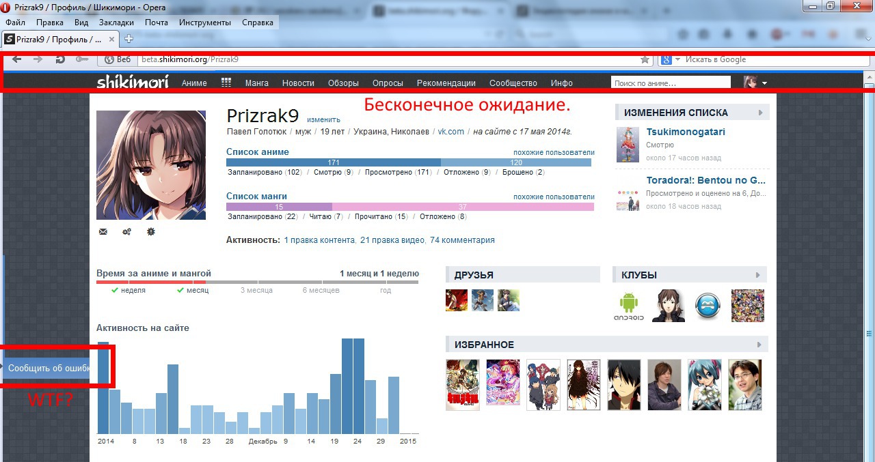875x462 pixels.
Task: Reload the page with the refresh icon
Action: point(60,59)
